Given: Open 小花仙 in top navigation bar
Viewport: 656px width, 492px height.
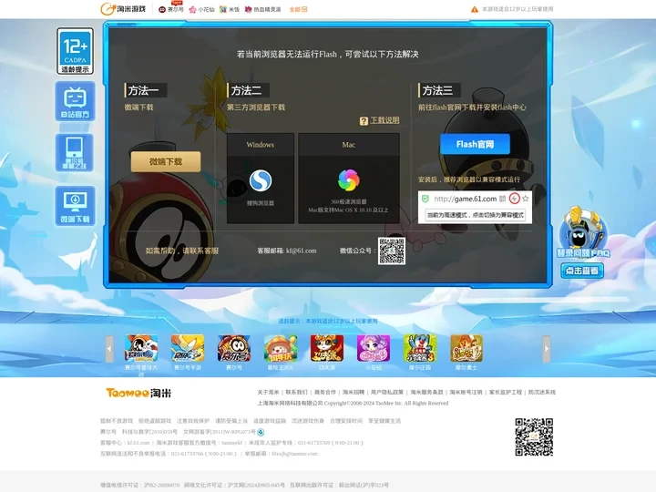Looking at the screenshot, I should (x=201, y=9).
